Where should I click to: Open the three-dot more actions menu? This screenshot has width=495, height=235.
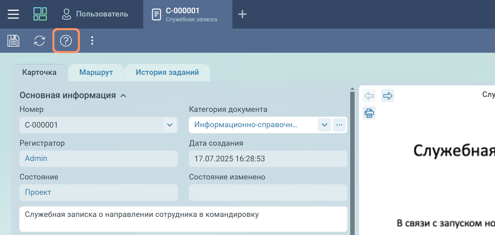pyautogui.click(x=92, y=41)
